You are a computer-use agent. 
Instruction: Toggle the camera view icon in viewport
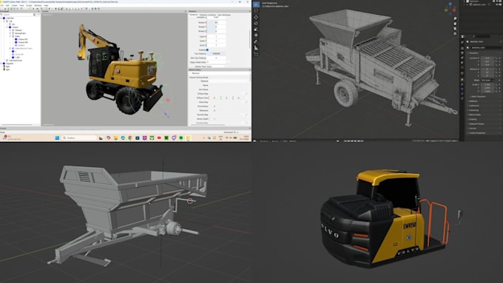pos(455,29)
